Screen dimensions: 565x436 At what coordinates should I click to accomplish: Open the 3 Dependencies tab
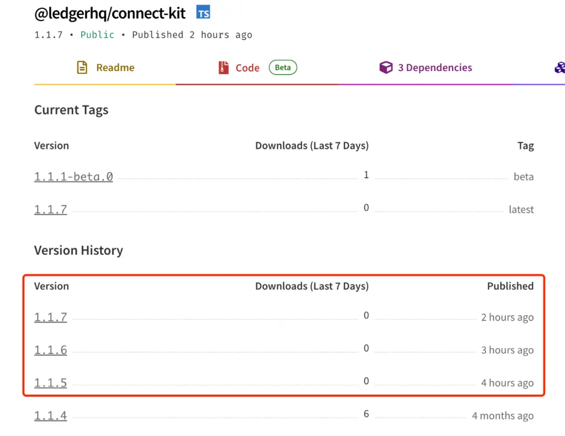pos(435,67)
